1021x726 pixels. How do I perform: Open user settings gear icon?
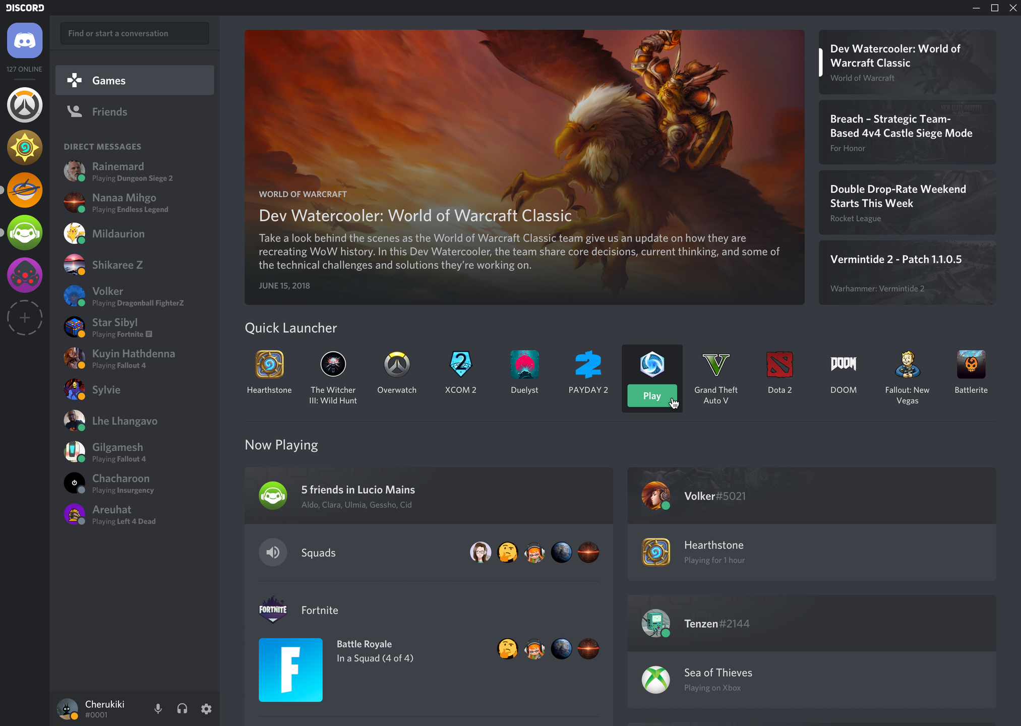[x=206, y=708]
